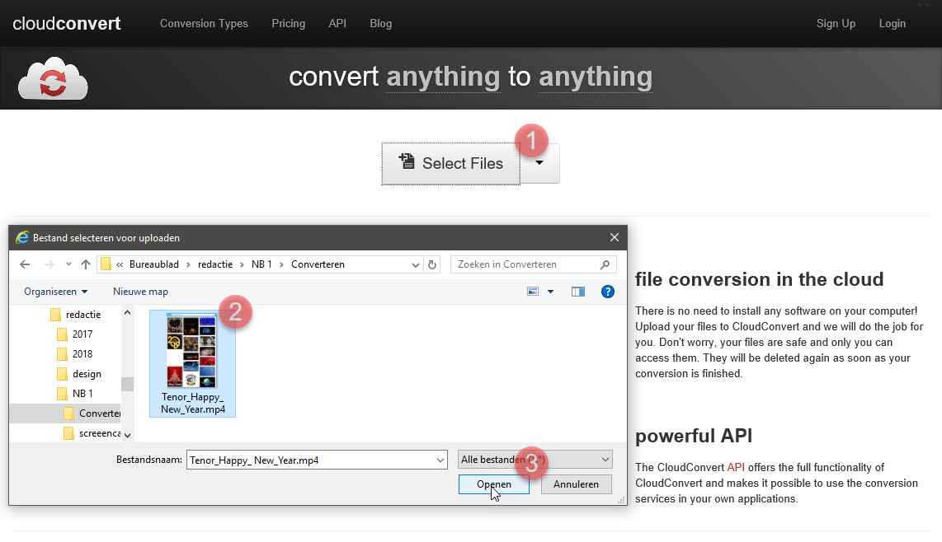The width and height of the screenshot is (942, 542).
Task: Select the 2018 folder in tree
Action: pyautogui.click(x=76, y=354)
